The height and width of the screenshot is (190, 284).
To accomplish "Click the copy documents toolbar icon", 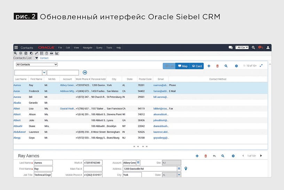I will (31, 53).
